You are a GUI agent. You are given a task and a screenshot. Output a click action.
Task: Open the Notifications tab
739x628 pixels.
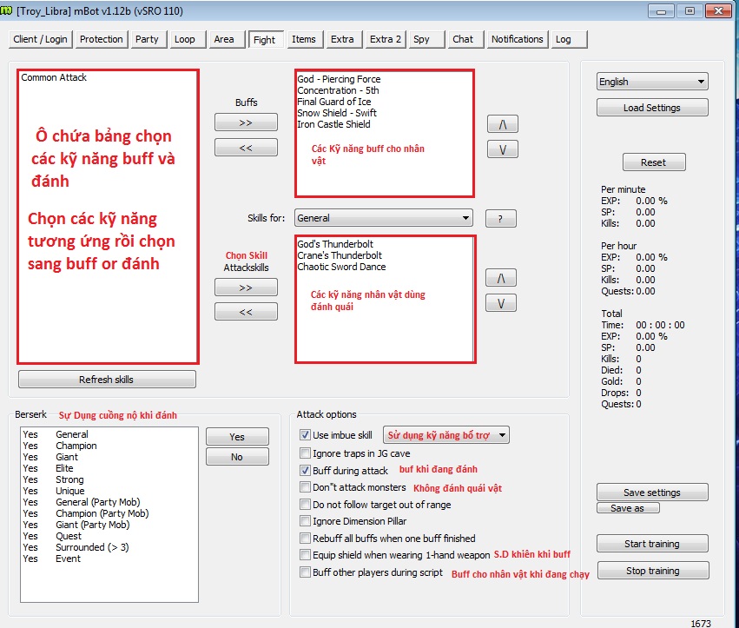pyautogui.click(x=517, y=39)
